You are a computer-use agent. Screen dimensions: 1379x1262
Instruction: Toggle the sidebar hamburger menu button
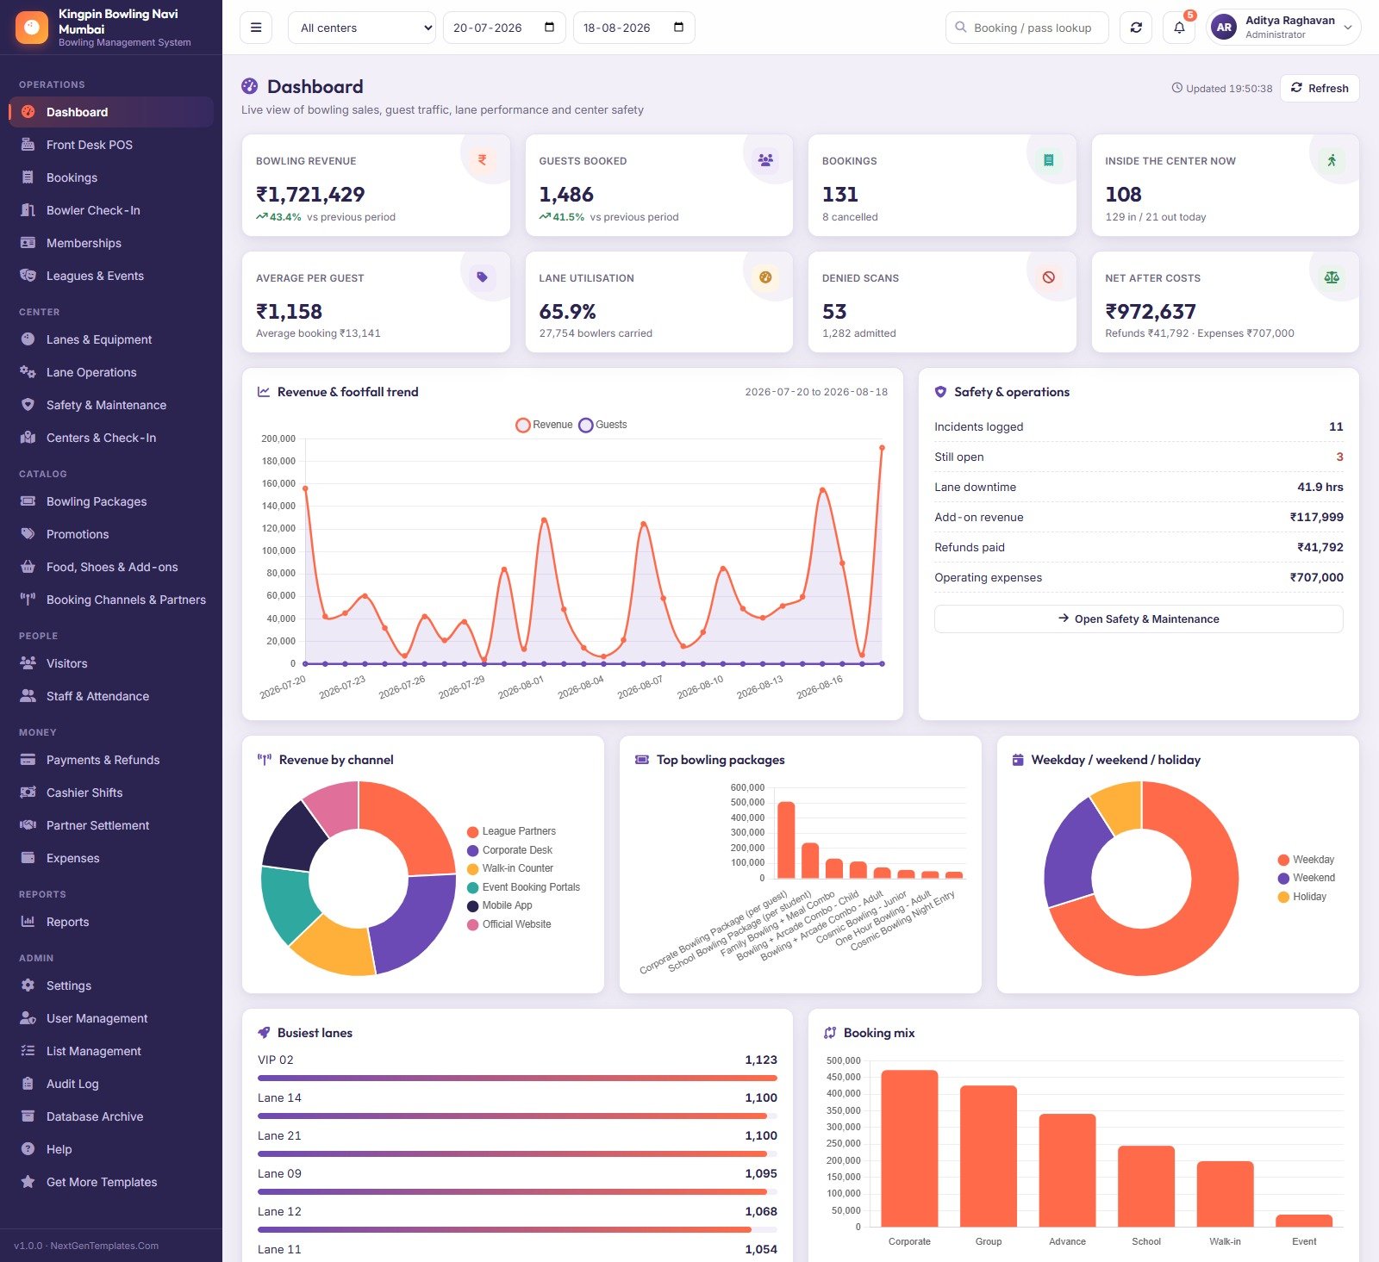tap(256, 28)
